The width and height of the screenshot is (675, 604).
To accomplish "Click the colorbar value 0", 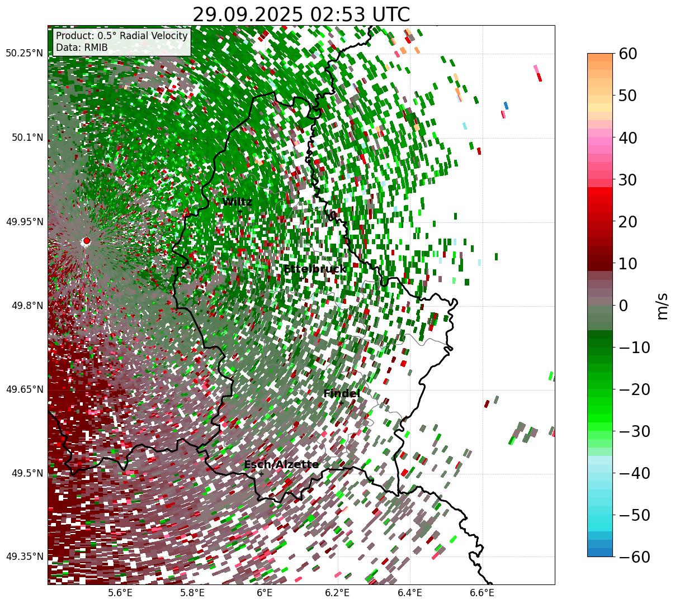I will point(623,306).
